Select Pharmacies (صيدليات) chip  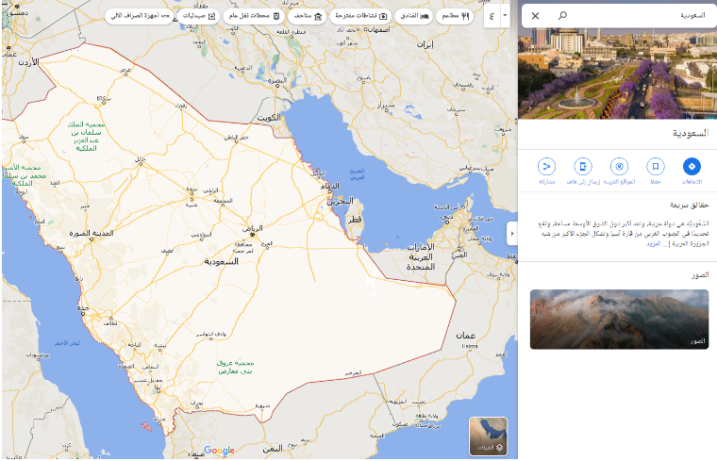tap(198, 16)
